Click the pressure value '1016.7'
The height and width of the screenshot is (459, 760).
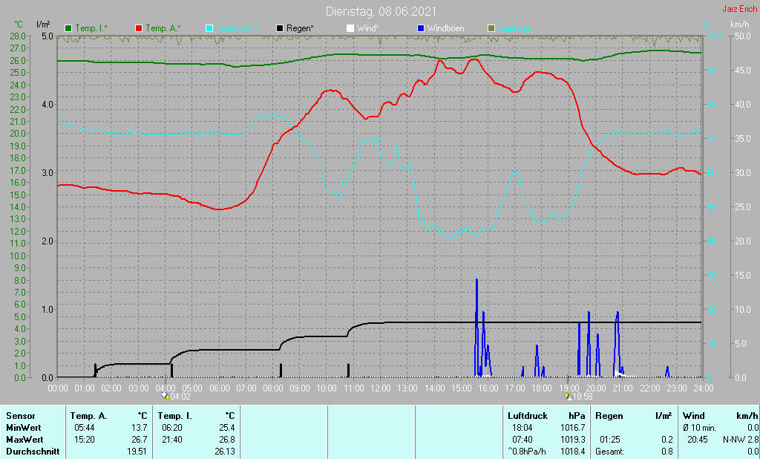click(572, 428)
